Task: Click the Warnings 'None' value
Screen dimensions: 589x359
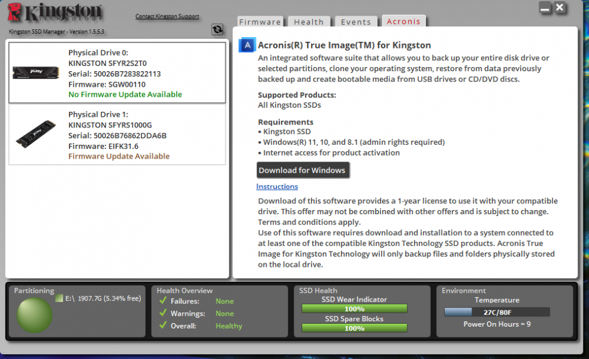Action: pyautogui.click(x=225, y=314)
